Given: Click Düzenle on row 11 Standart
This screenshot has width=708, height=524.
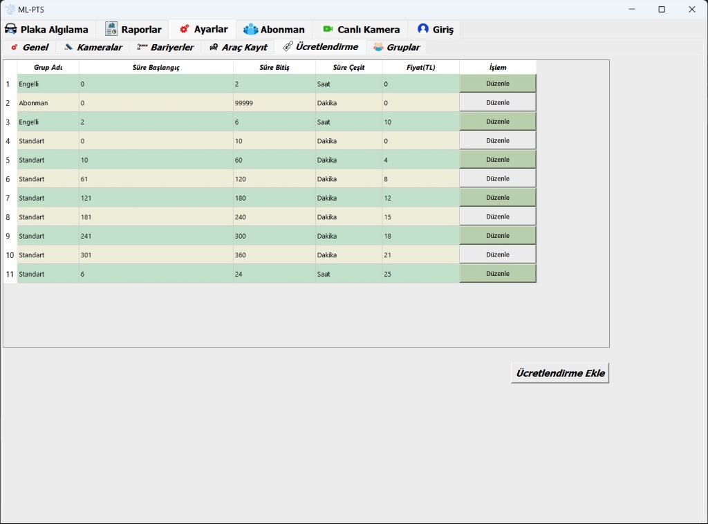Looking at the screenshot, I should click(x=498, y=274).
